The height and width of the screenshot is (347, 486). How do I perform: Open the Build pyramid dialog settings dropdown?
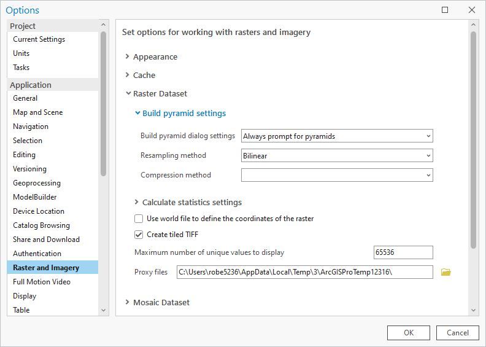click(x=337, y=136)
